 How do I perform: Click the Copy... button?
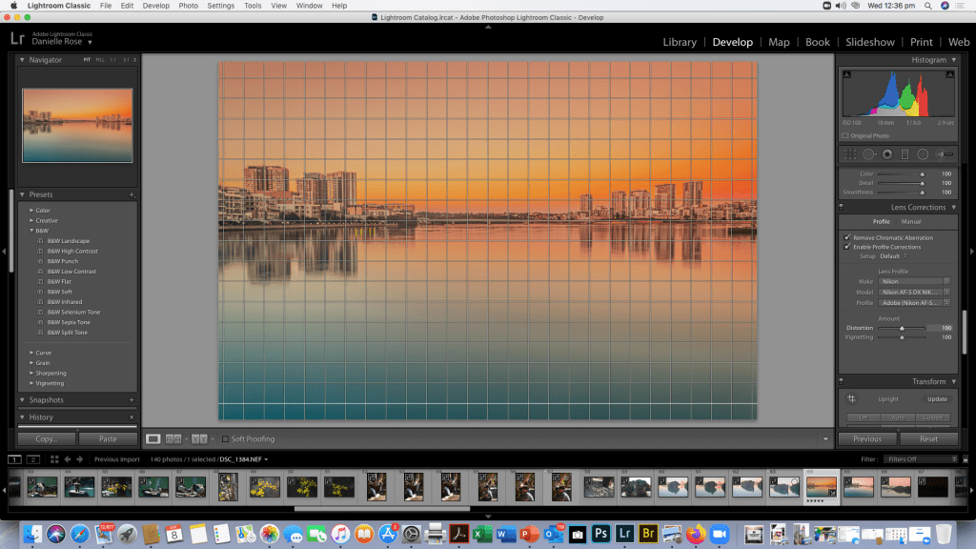(x=46, y=439)
